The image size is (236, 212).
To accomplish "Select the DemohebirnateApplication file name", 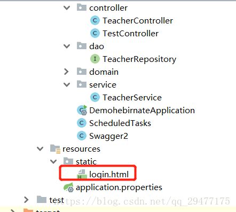I will 142,111.
